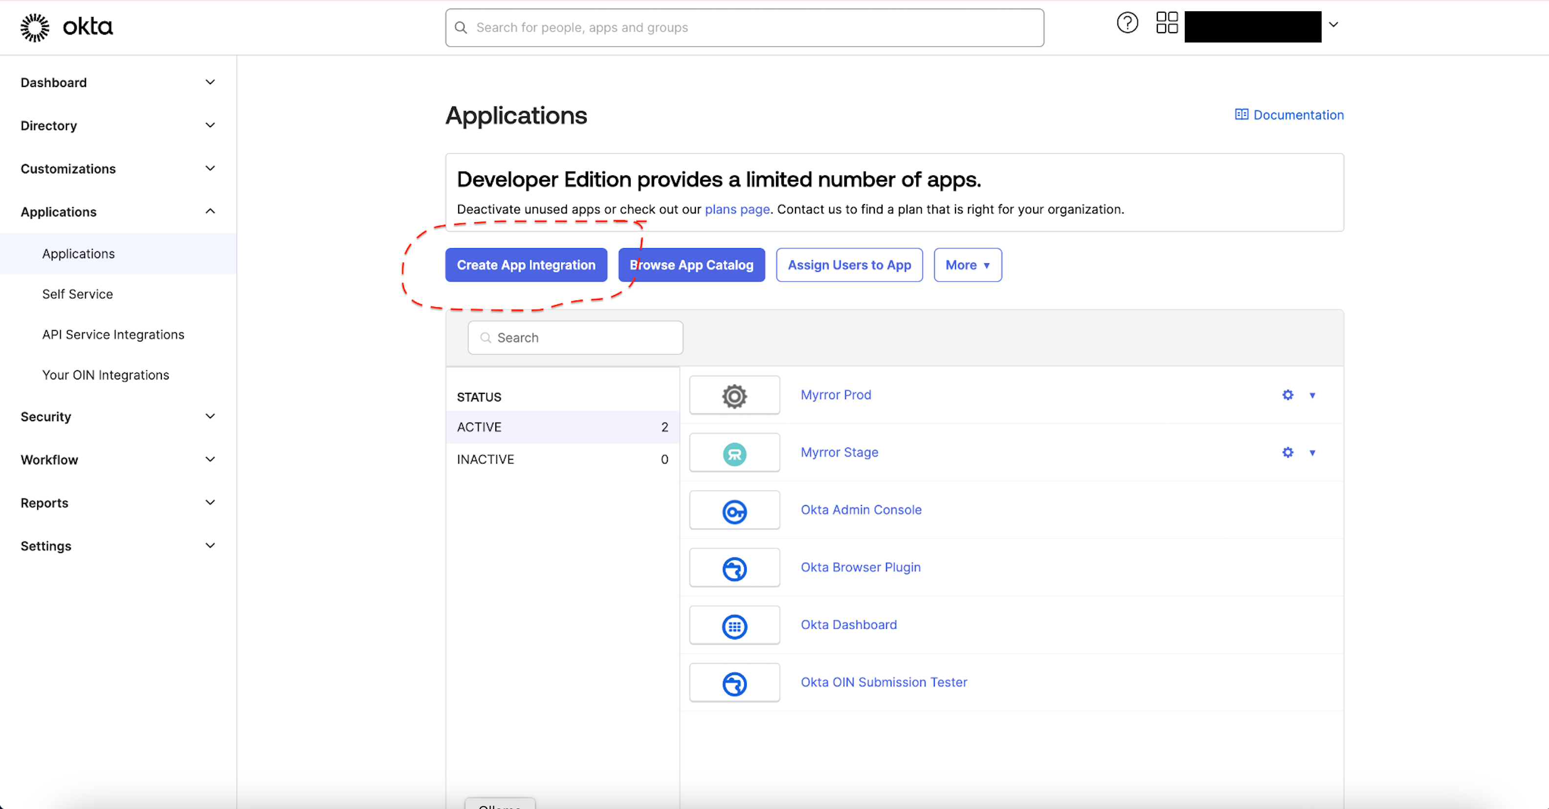Click the Okta Browser Plugin app icon

coord(734,567)
